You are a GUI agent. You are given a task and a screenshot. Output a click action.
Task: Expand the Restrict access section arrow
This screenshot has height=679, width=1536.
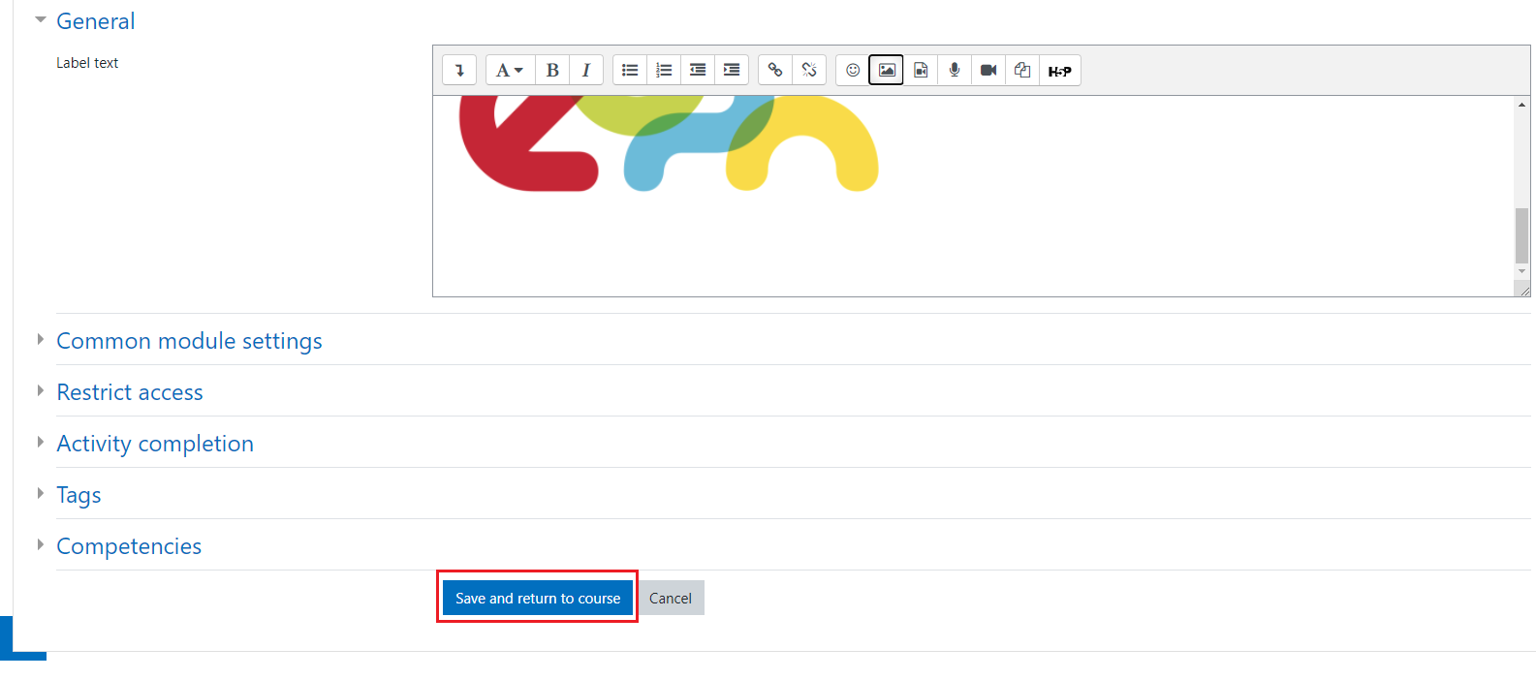41,390
